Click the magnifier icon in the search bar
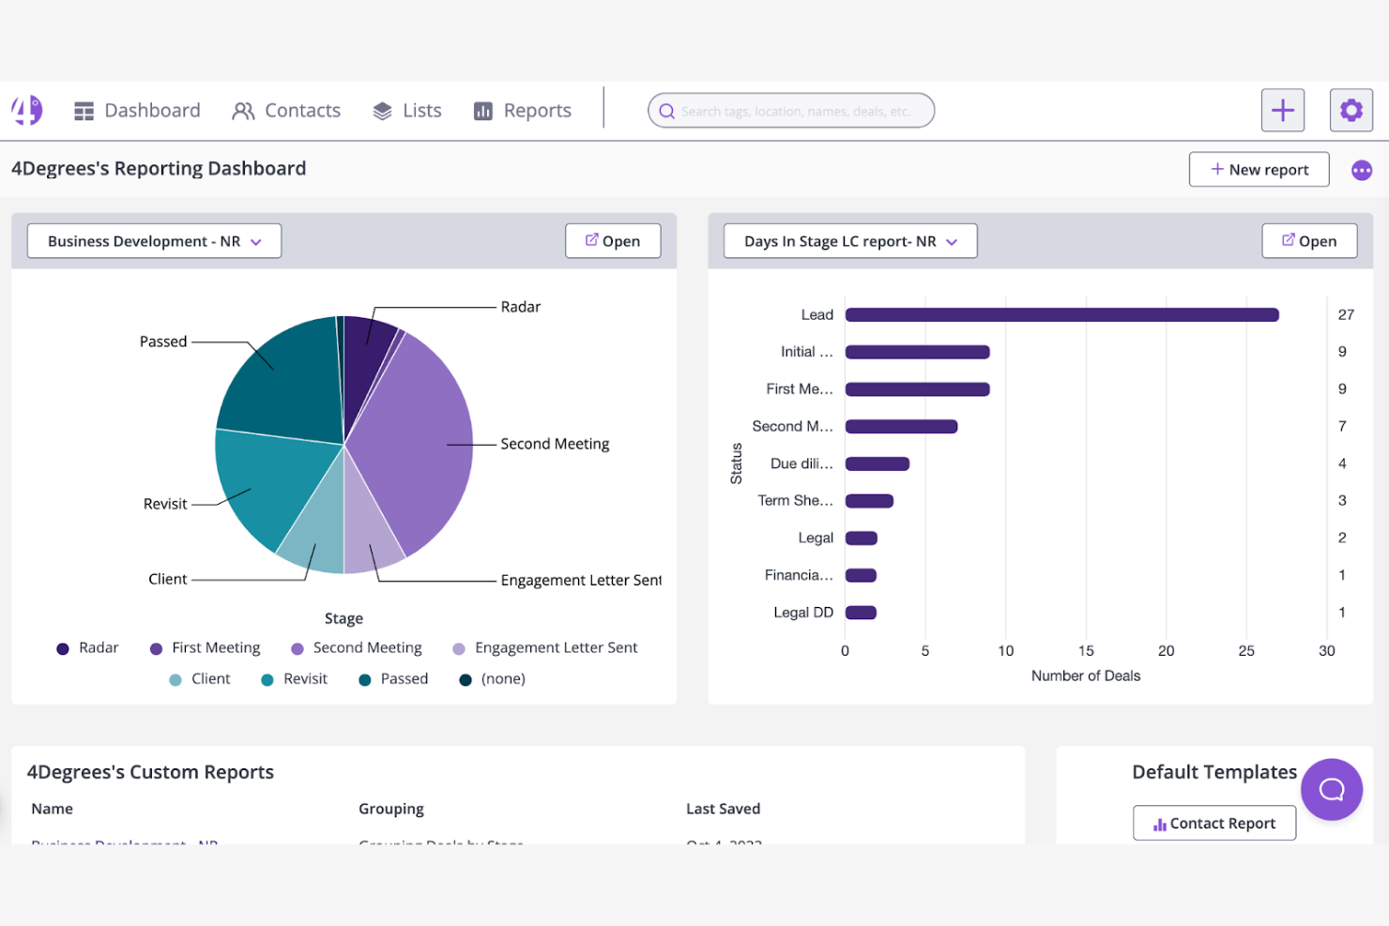This screenshot has width=1389, height=926. click(666, 111)
